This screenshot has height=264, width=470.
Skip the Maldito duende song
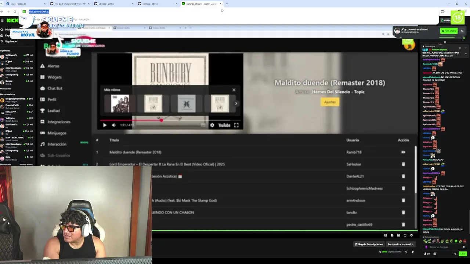point(403,152)
